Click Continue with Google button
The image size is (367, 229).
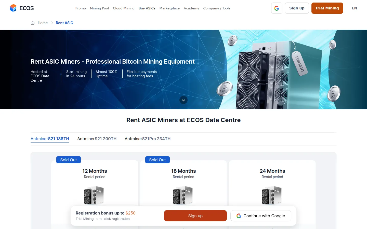tap(261, 216)
